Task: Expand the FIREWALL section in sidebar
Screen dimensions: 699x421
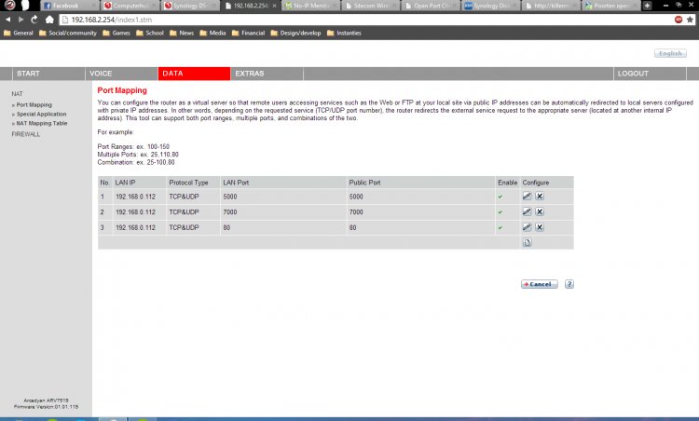Action: [26, 134]
